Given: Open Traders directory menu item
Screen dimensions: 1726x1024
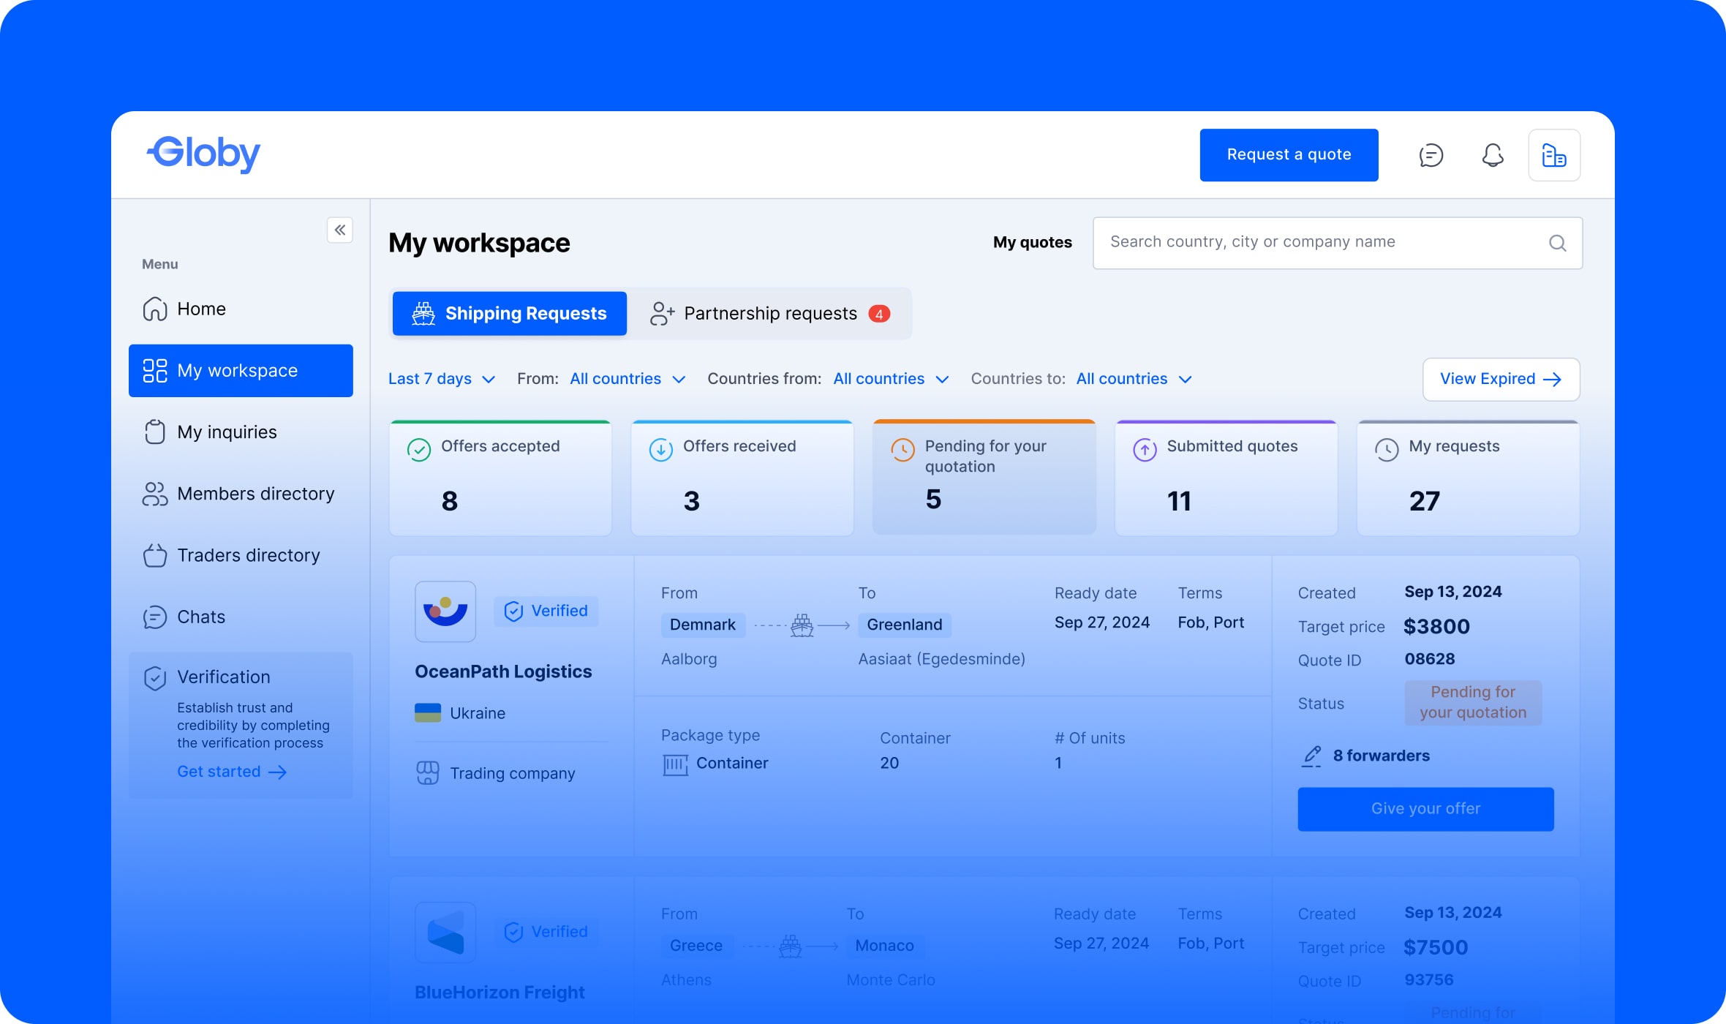Looking at the screenshot, I should [x=241, y=555].
